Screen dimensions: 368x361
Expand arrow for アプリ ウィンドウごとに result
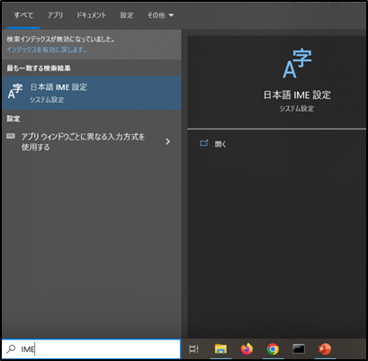pyautogui.click(x=168, y=141)
